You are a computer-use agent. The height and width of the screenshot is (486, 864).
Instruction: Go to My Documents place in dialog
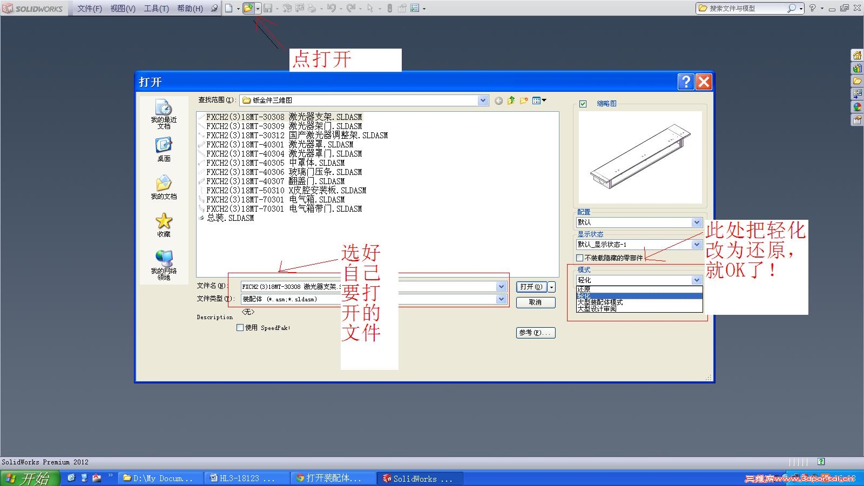pos(164,187)
